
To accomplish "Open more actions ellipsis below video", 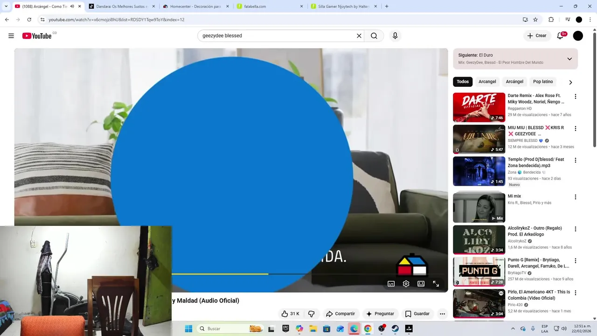I will [x=442, y=314].
